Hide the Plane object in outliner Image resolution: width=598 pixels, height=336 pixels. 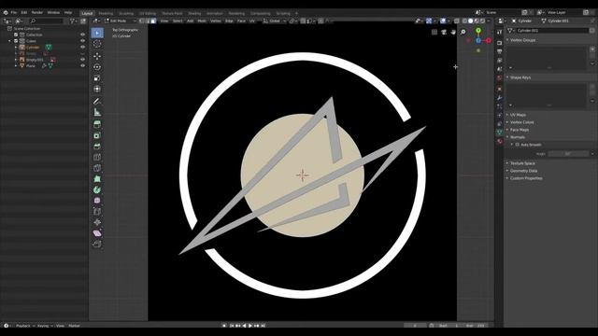click(x=82, y=66)
